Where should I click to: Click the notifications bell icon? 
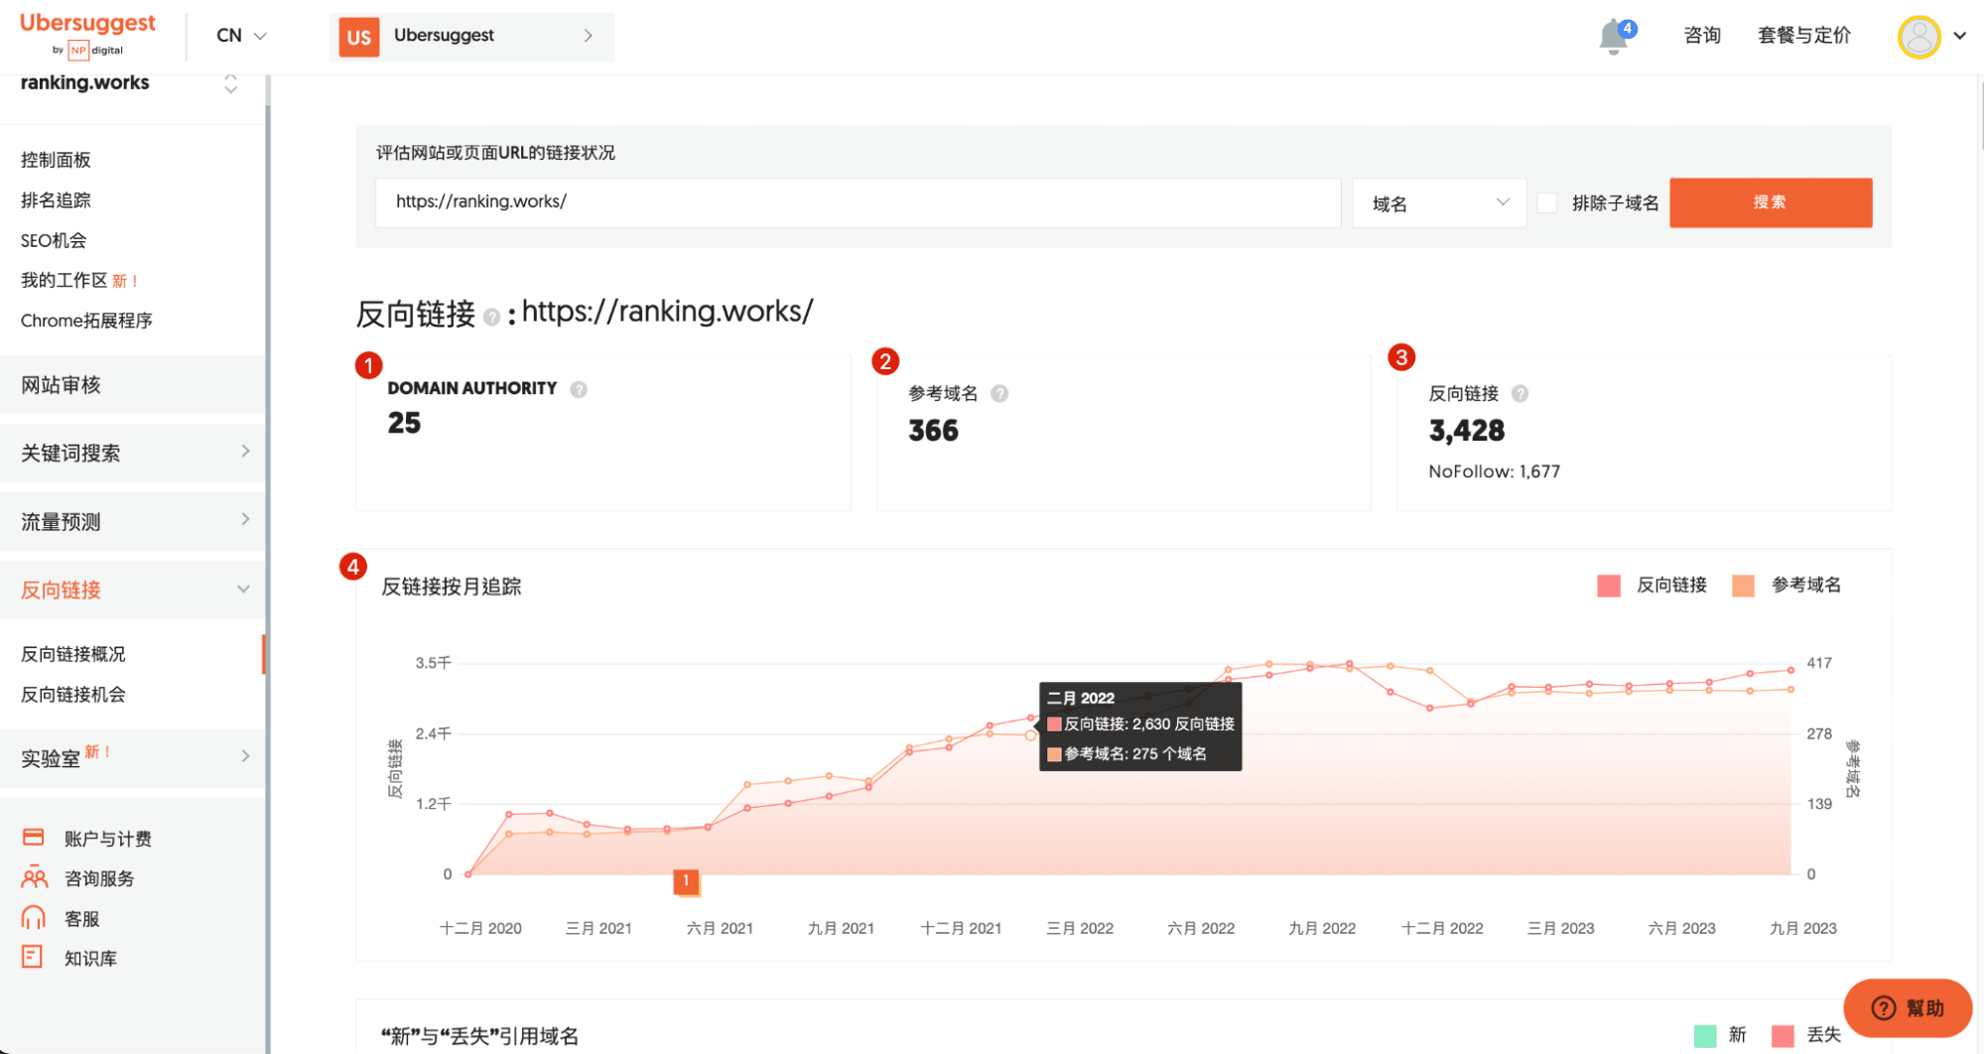[x=1613, y=38]
